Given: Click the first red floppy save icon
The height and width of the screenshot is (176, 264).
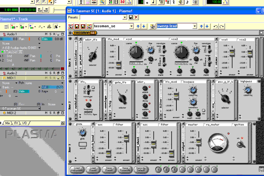Looking at the screenshot, I should 77,26.
